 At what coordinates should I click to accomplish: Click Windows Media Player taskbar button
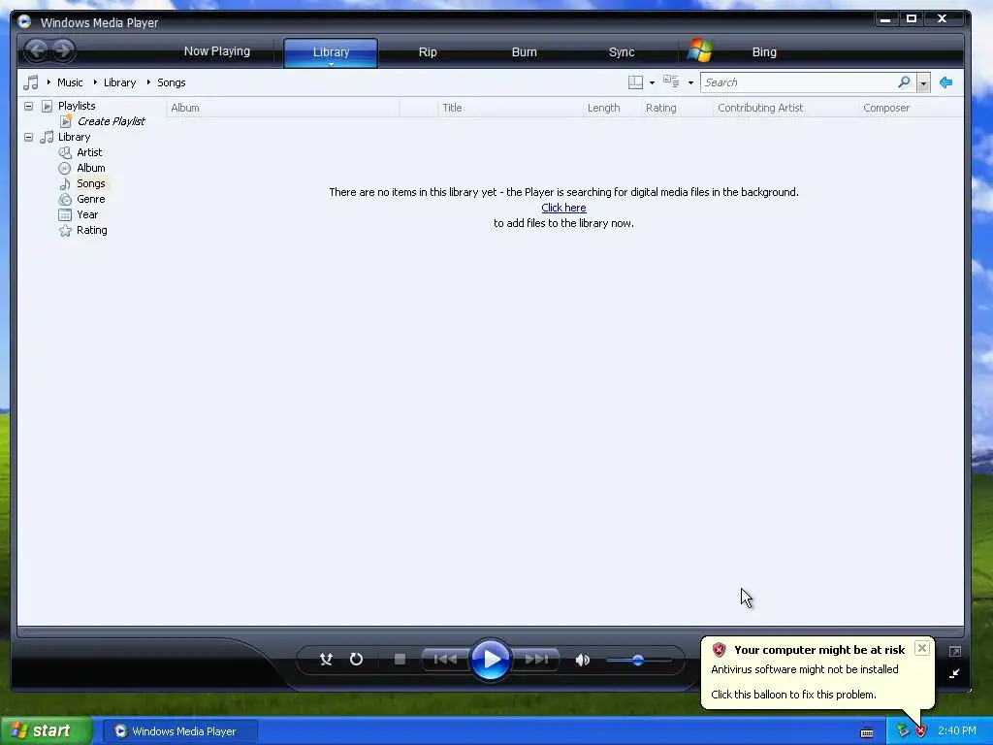coord(180,731)
